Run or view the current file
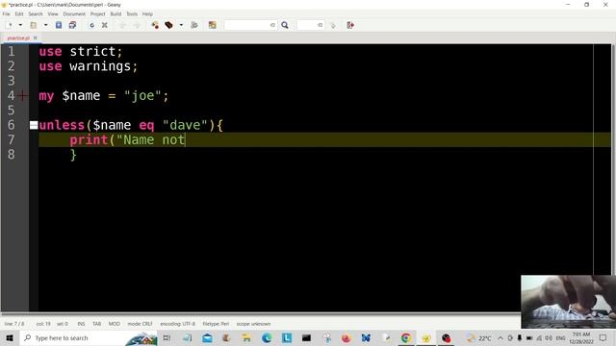Image resolution: width=616 pixels, height=346 pixels. (194, 25)
